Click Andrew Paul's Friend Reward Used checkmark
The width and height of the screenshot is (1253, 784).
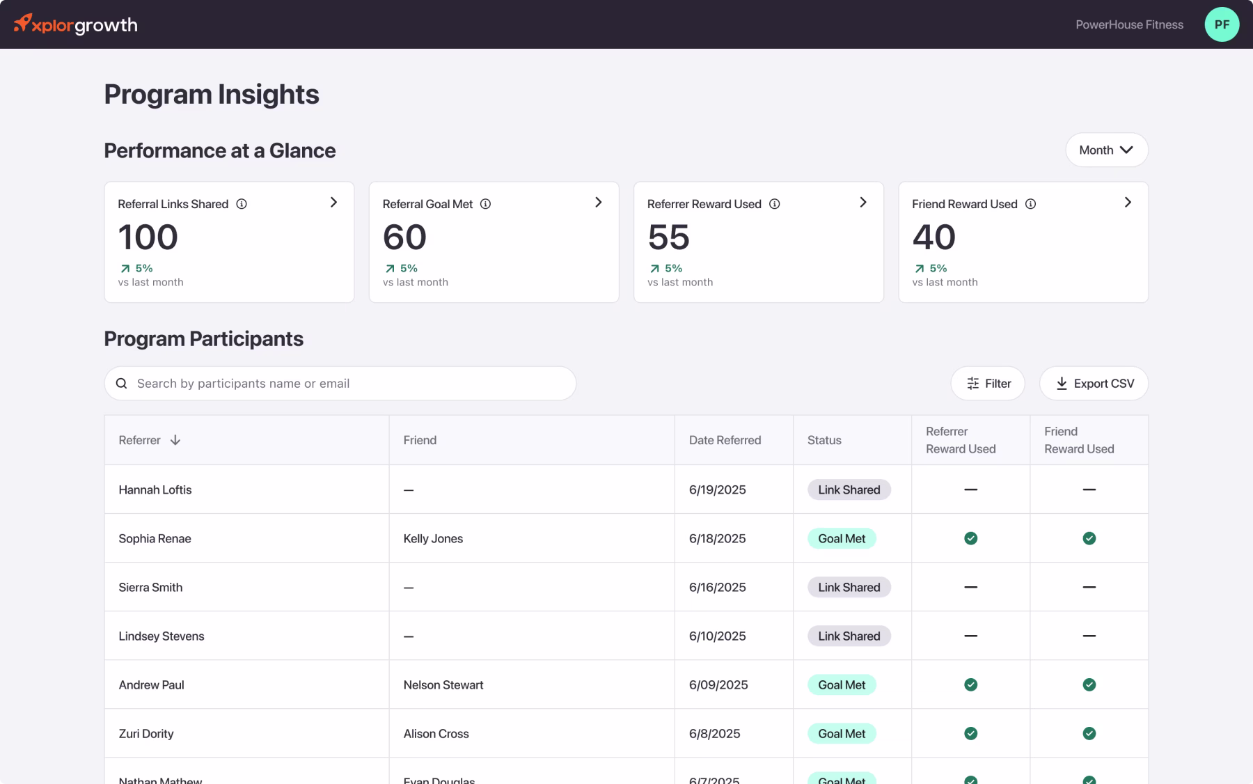click(x=1089, y=684)
